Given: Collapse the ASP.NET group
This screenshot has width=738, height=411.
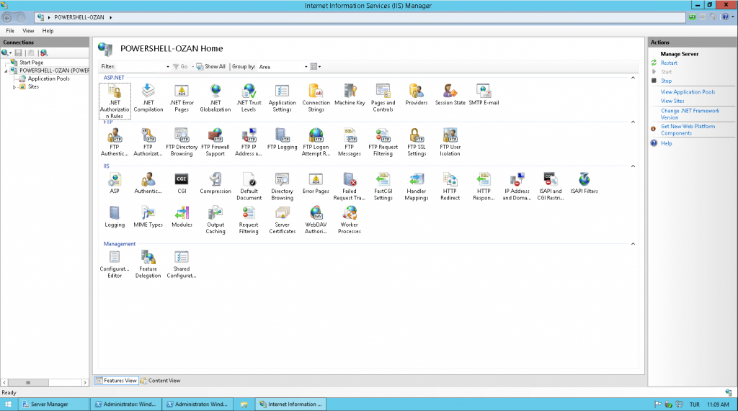Looking at the screenshot, I should click(x=633, y=78).
